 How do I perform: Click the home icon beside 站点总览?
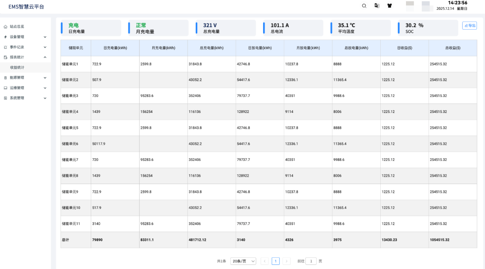pyautogui.click(x=5, y=27)
